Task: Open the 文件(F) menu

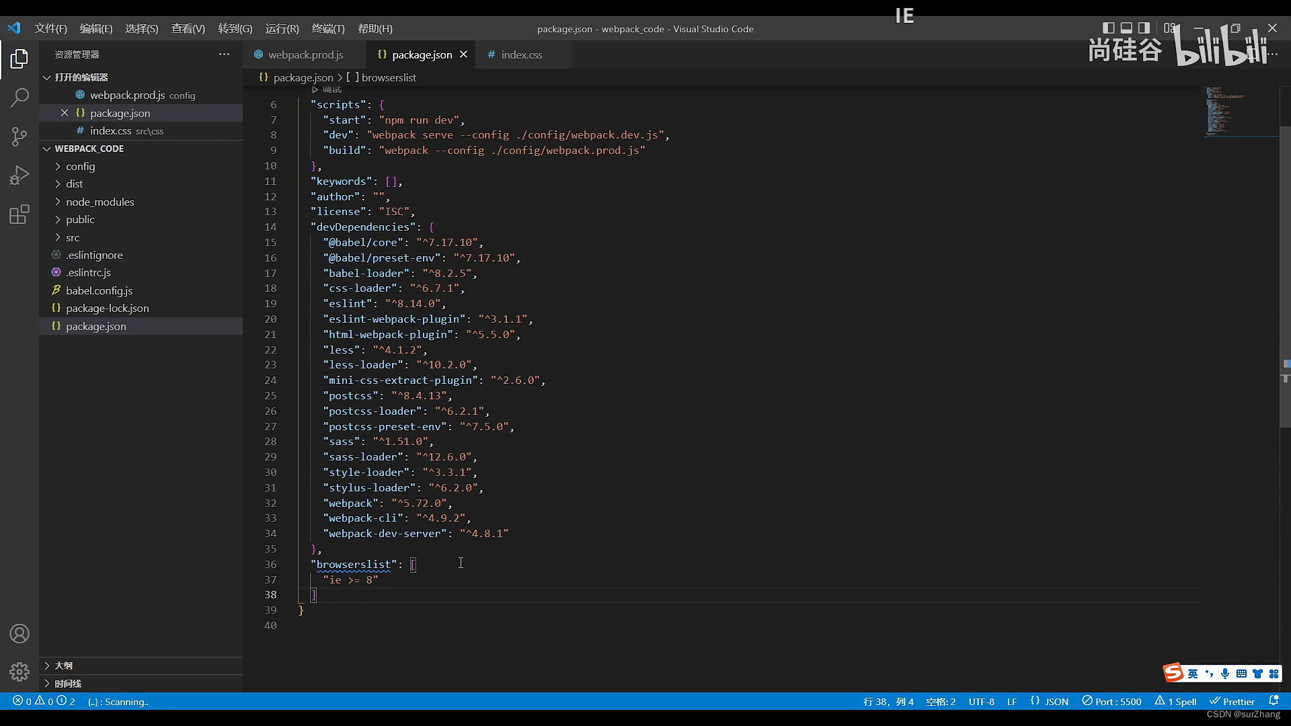Action: pyautogui.click(x=51, y=28)
